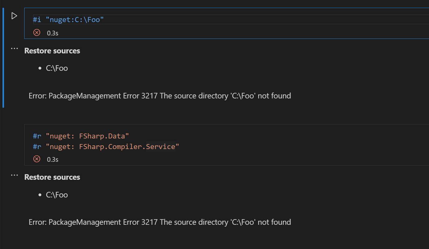The height and width of the screenshot is (249, 429).
Task: Collapse the second Restore sources output
Action: (x=14, y=175)
